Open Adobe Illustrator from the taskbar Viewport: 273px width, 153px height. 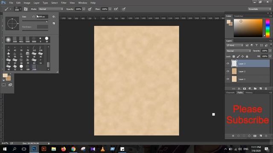coord(44,149)
